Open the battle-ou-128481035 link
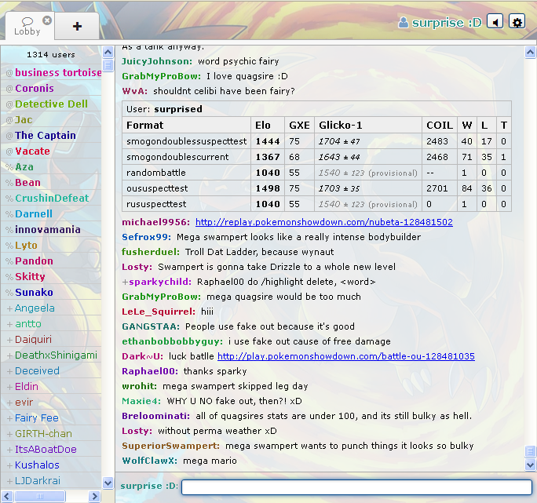The height and width of the screenshot is (503, 537). (346, 356)
